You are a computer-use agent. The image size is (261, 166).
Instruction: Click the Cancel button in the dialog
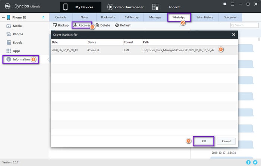point(226,141)
